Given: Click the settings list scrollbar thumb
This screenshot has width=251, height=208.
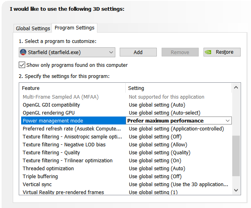Looking at the screenshot, I should pyautogui.click(x=236, y=156).
